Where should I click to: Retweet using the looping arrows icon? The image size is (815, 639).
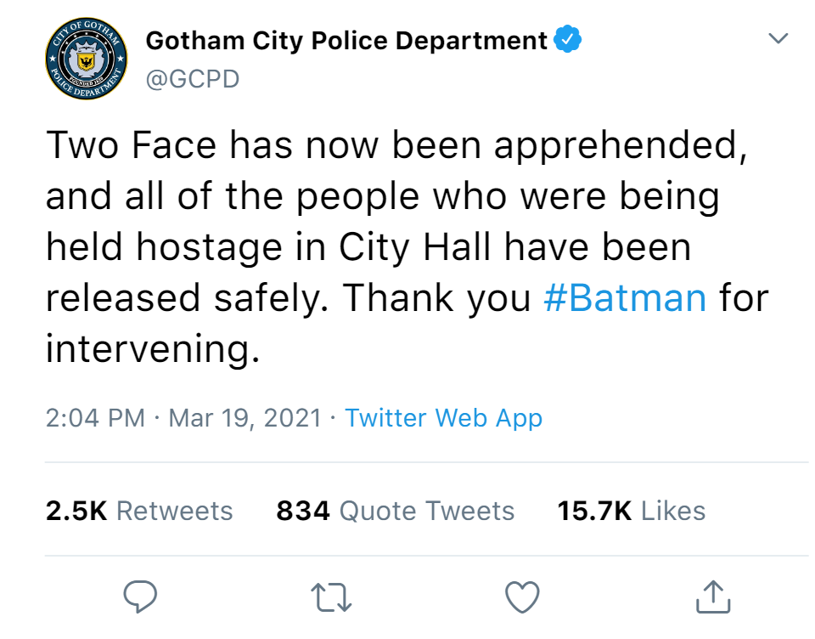pyautogui.click(x=331, y=597)
